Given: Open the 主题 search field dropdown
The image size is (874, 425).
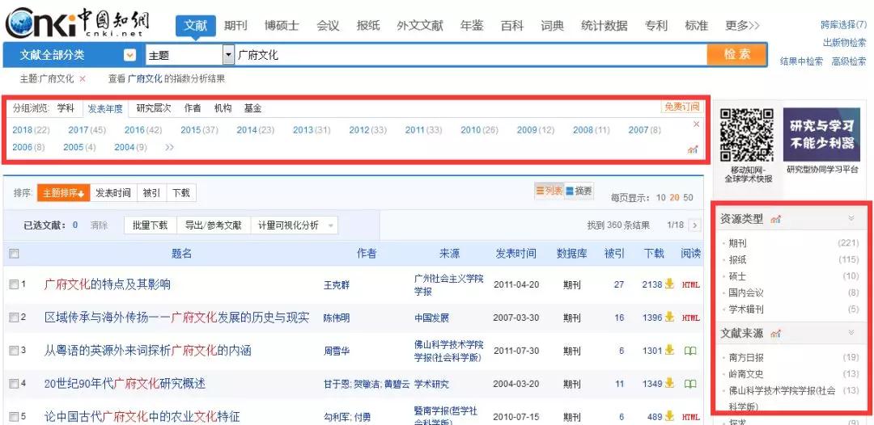Looking at the screenshot, I should pyautogui.click(x=228, y=55).
